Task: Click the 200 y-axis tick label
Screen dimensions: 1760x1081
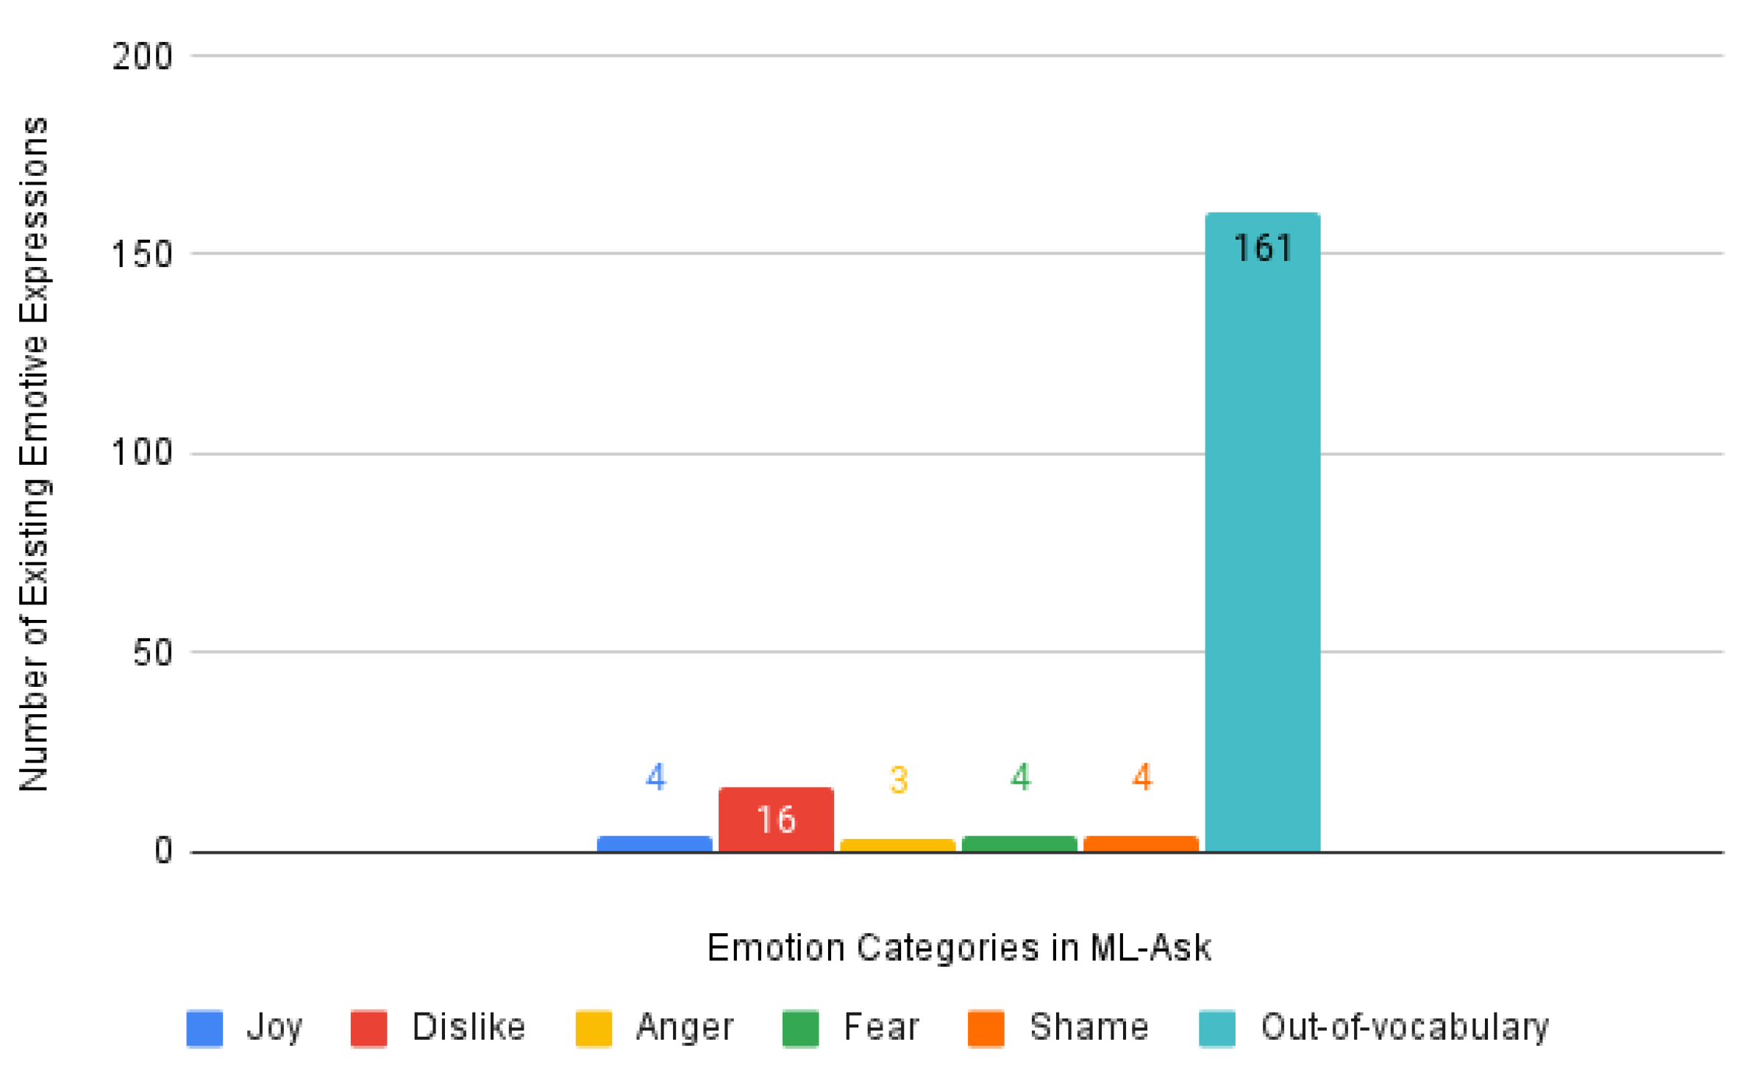Action: [x=142, y=57]
